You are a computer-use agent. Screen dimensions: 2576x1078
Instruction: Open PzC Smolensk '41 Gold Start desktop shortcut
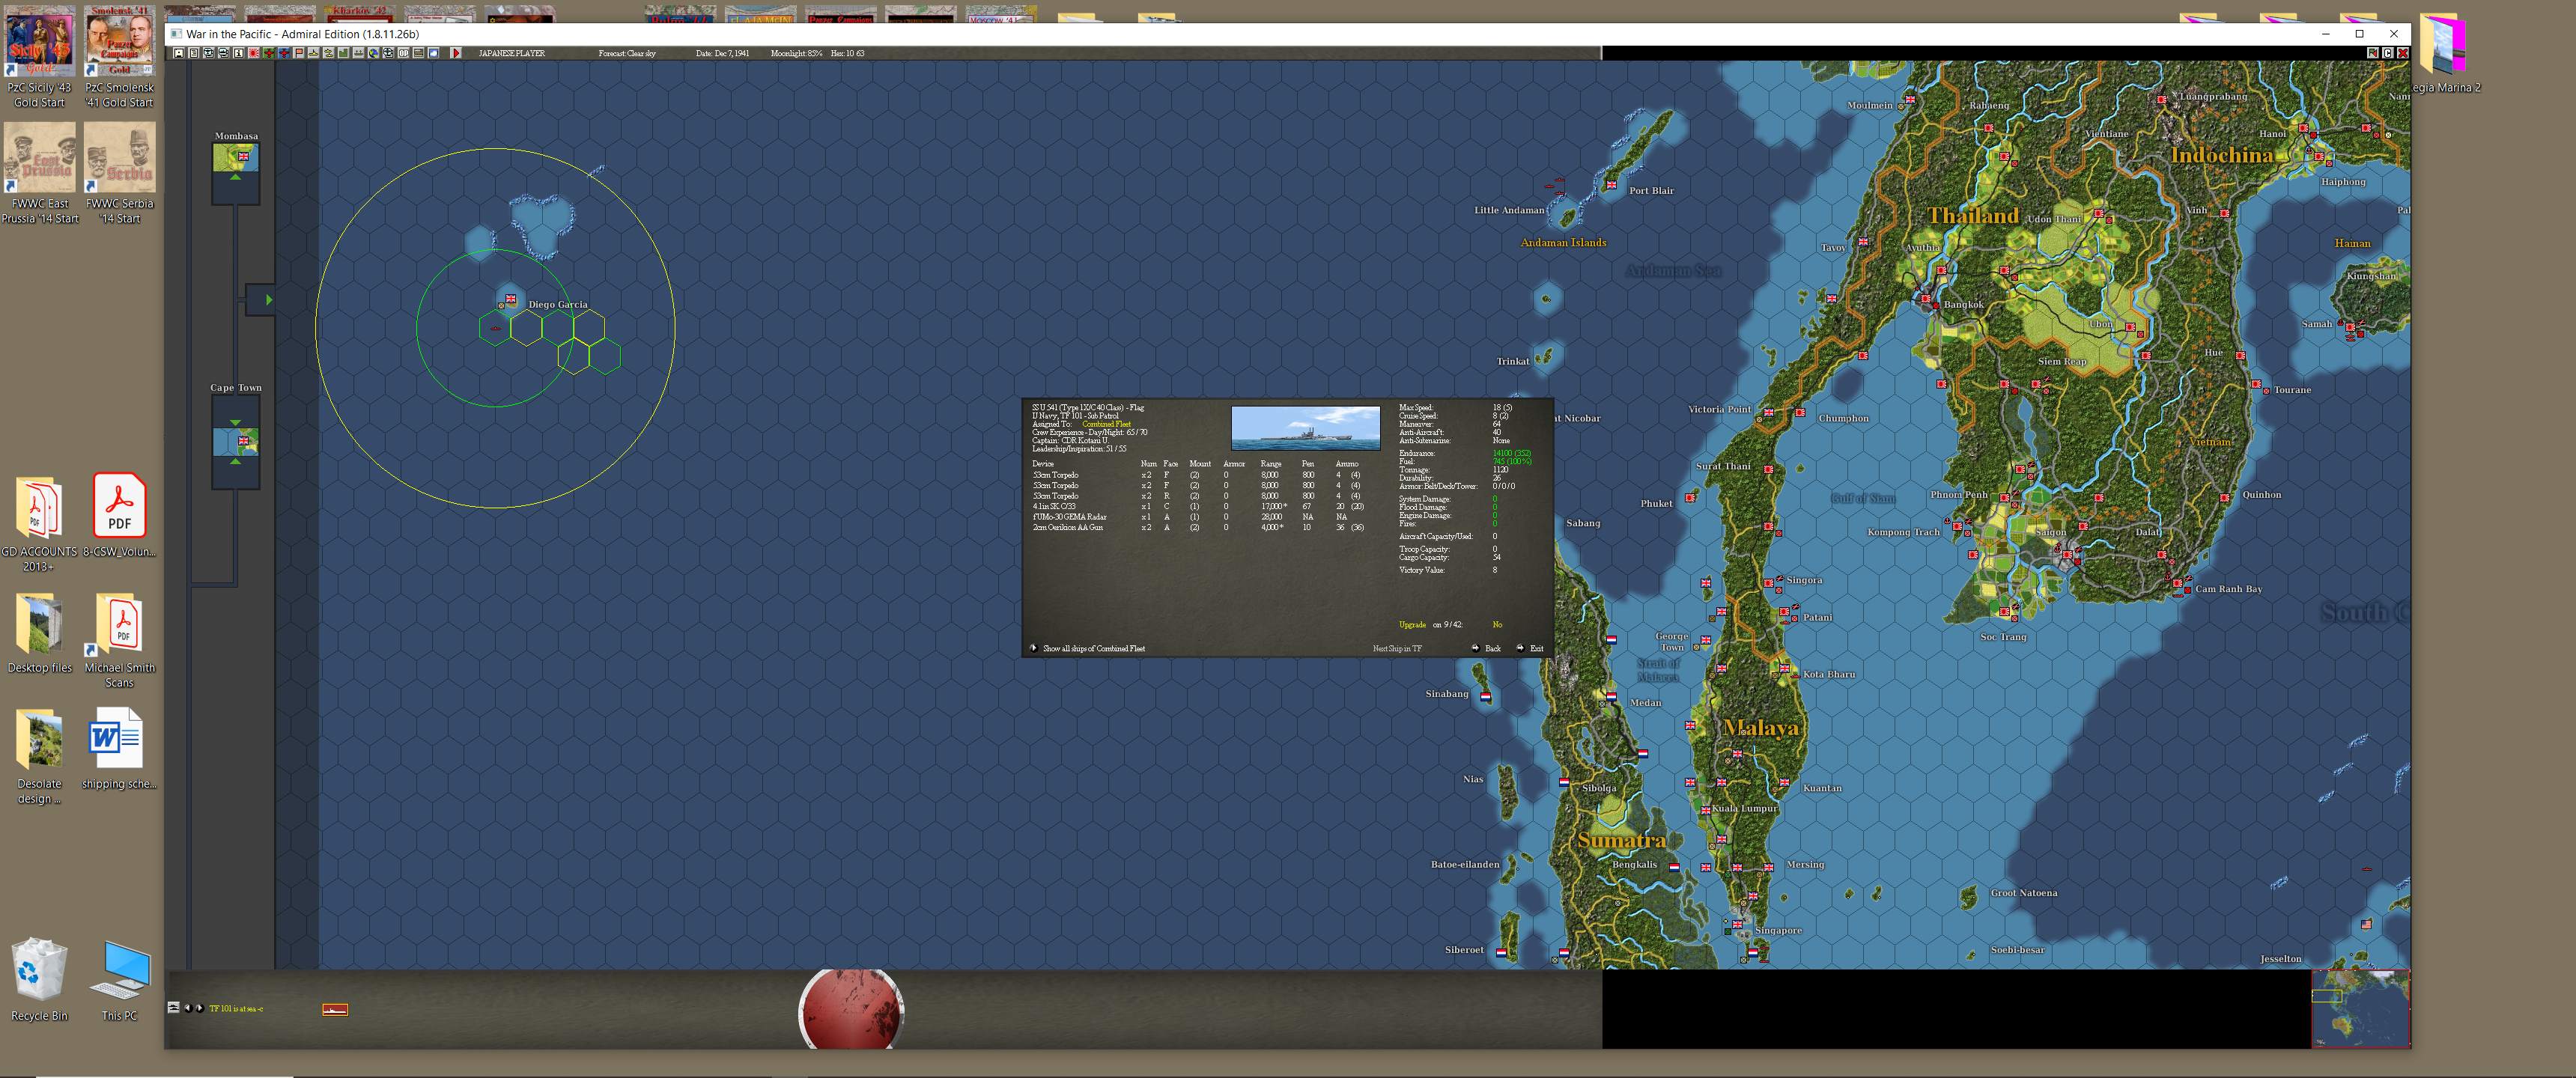[119, 57]
